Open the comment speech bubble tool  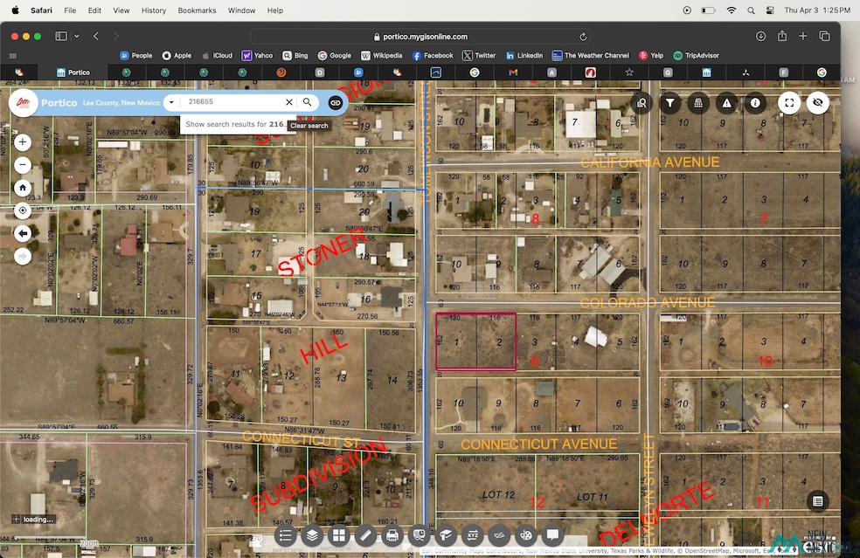[553, 535]
